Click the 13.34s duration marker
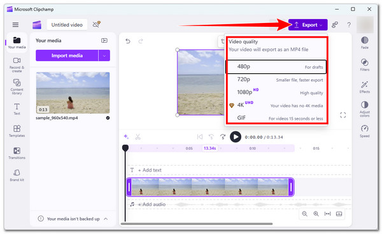The width and height of the screenshot is (382, 234). tap(209, 148)
